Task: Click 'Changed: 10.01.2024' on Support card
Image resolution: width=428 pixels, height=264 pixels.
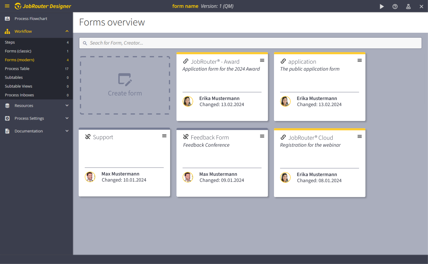Action: tap(124, 180)
